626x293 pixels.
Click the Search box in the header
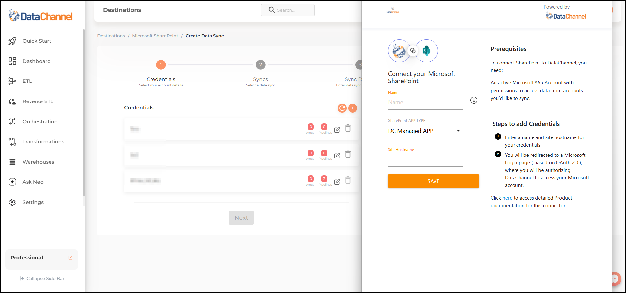click(x=288, y=10)
